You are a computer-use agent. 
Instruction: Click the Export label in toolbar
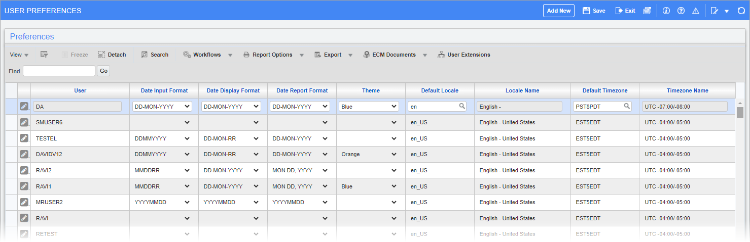tap(333, 55)
